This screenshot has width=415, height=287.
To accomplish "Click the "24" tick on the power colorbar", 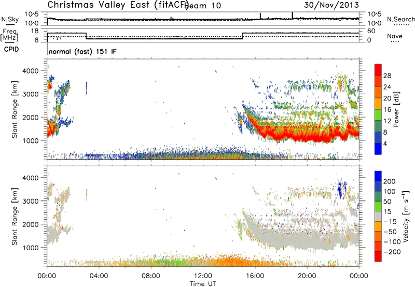I will click(x=387, y=87).
